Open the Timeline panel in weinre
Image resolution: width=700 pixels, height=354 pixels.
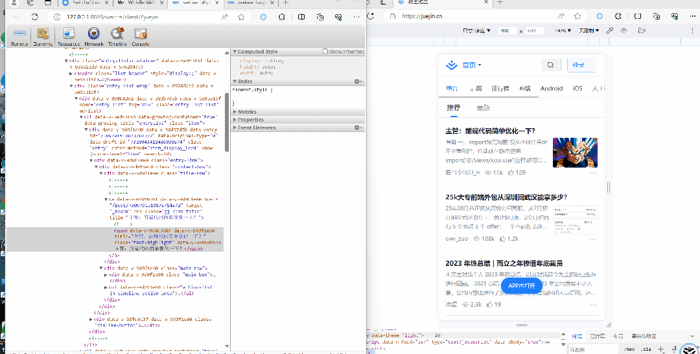(117, 36)
